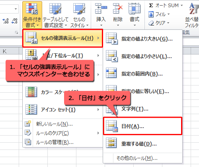Click the ルールの管理 table icon

[28, 142]
